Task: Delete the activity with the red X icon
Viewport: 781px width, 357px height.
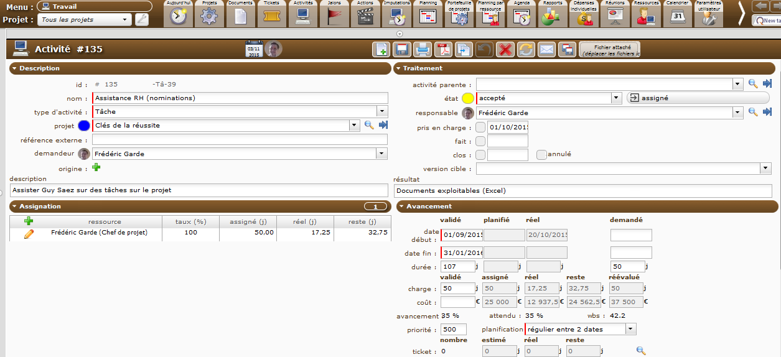Action: tap(505, 50)
